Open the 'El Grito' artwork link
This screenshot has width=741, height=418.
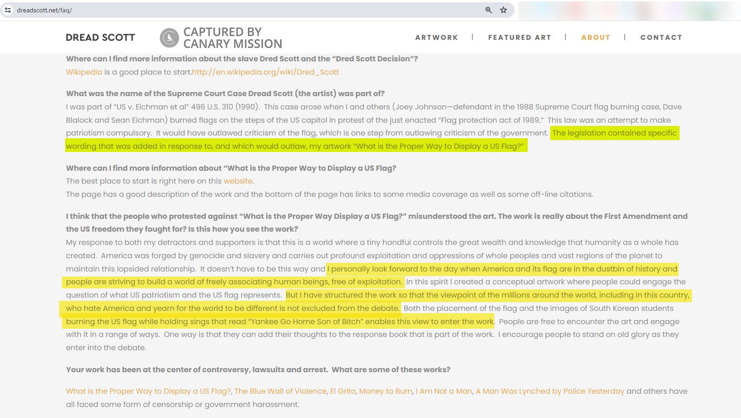tap(343, 391)
